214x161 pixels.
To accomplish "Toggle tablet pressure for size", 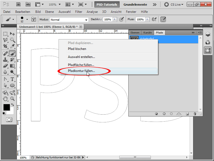I will tap(163, 19).
